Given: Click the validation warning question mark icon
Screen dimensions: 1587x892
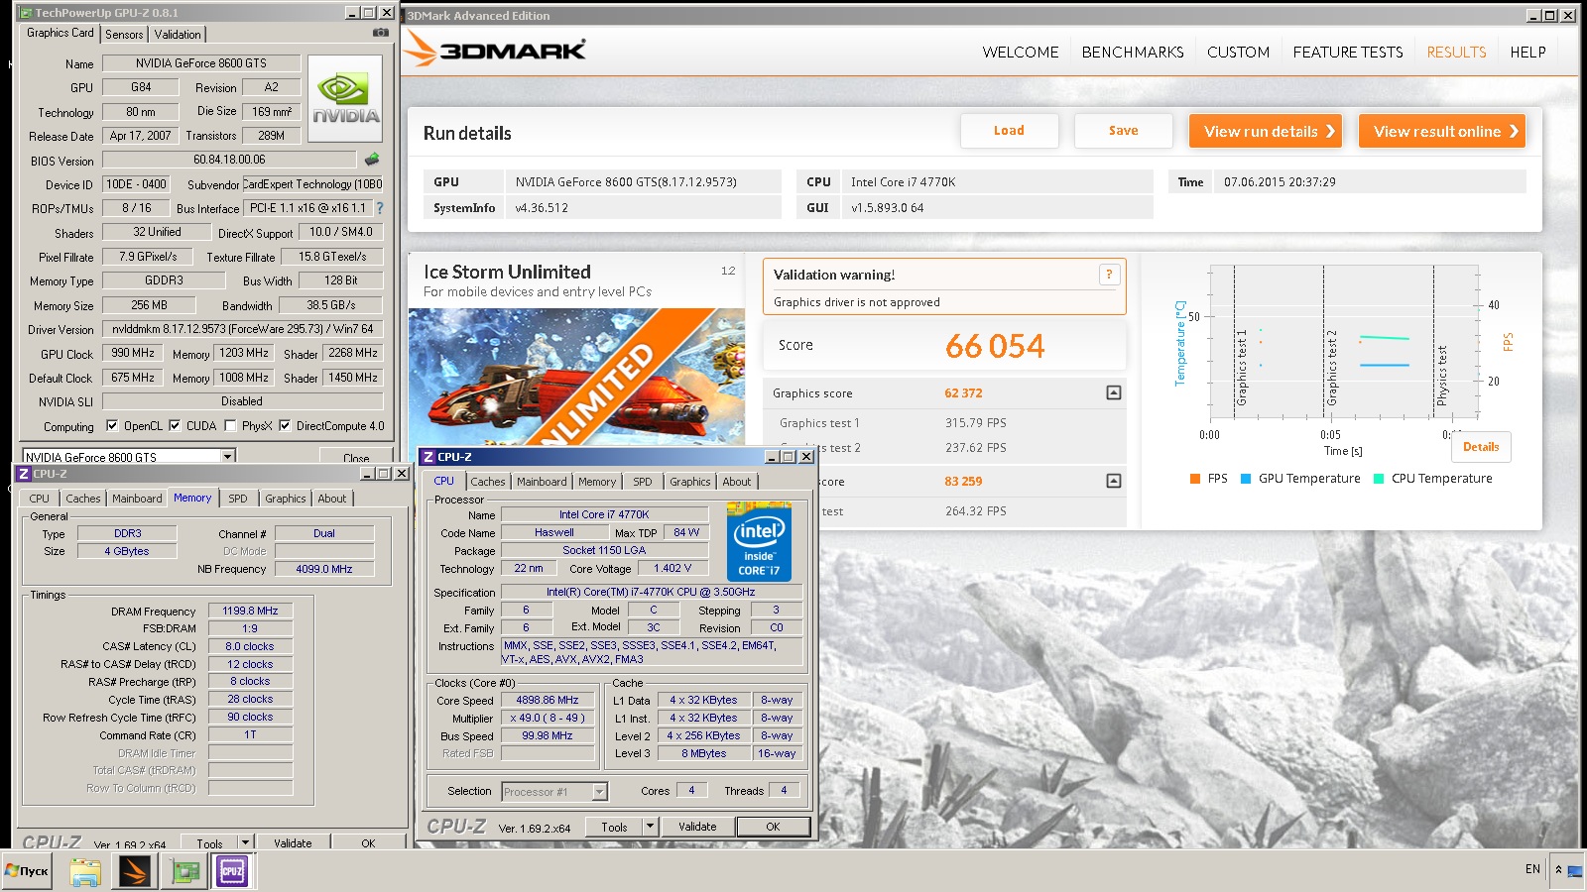Looking at the screenshot, I should click(1109, 275).
